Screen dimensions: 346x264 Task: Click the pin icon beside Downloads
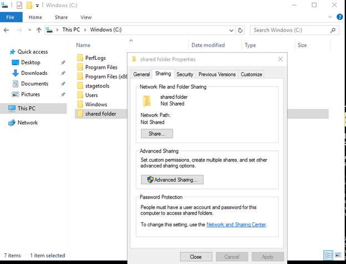63,73
